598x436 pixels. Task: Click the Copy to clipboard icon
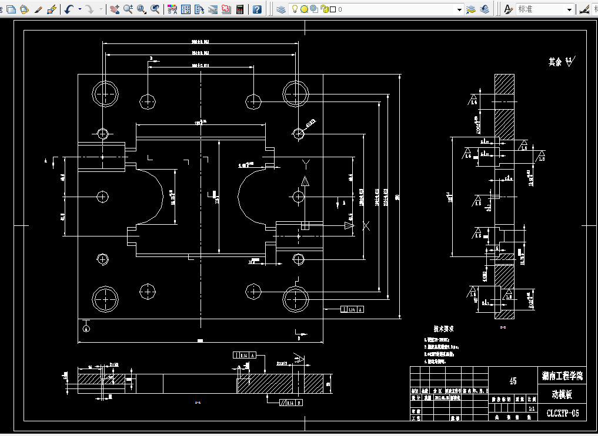11,9
